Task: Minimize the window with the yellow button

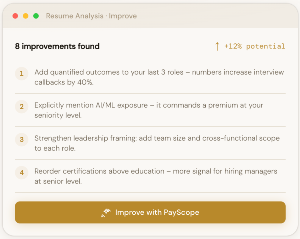Action: 25,16
